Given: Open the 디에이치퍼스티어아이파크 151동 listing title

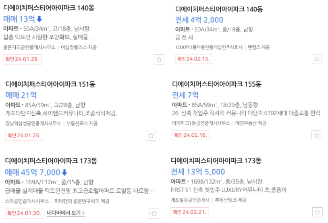Looking at the screenshot, I should pyautogui.click(x=50, y=84).
